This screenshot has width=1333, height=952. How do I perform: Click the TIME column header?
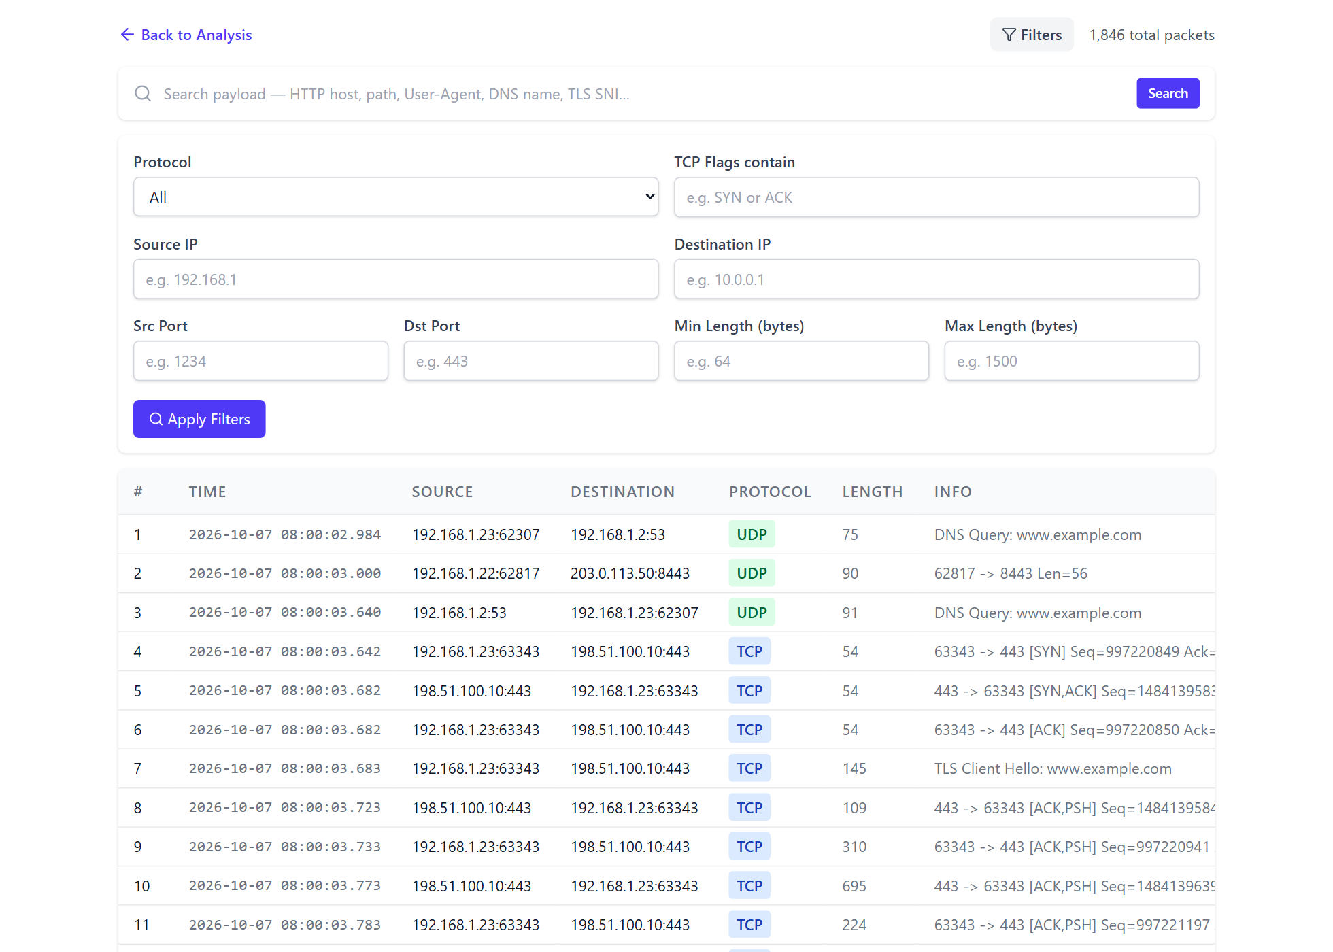click(207, 492)
